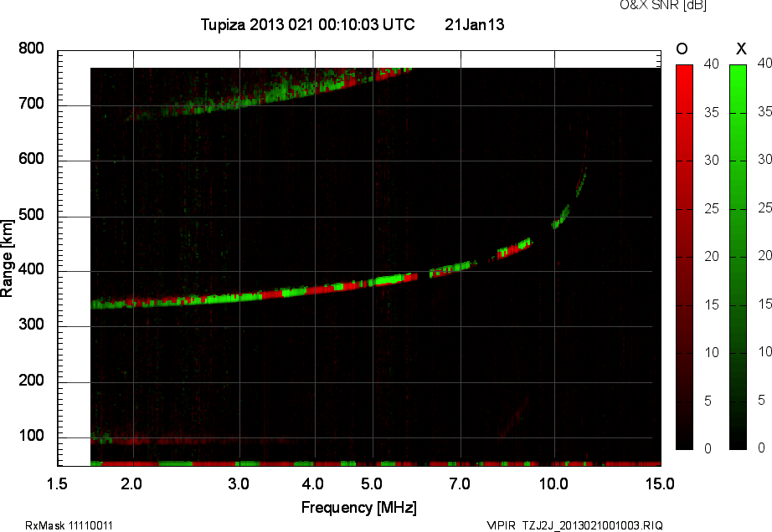The height and width of the screenshot is (532, 772).
Task: Select the 'VIPIR TZJ2J_2013021001003.RIQ' file label
Action: pyautogui.click(x=574, y=525)
